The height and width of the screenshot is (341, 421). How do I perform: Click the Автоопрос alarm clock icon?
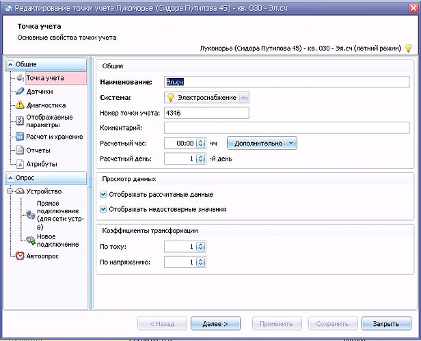pyautogui.click(x=20, y=256)
